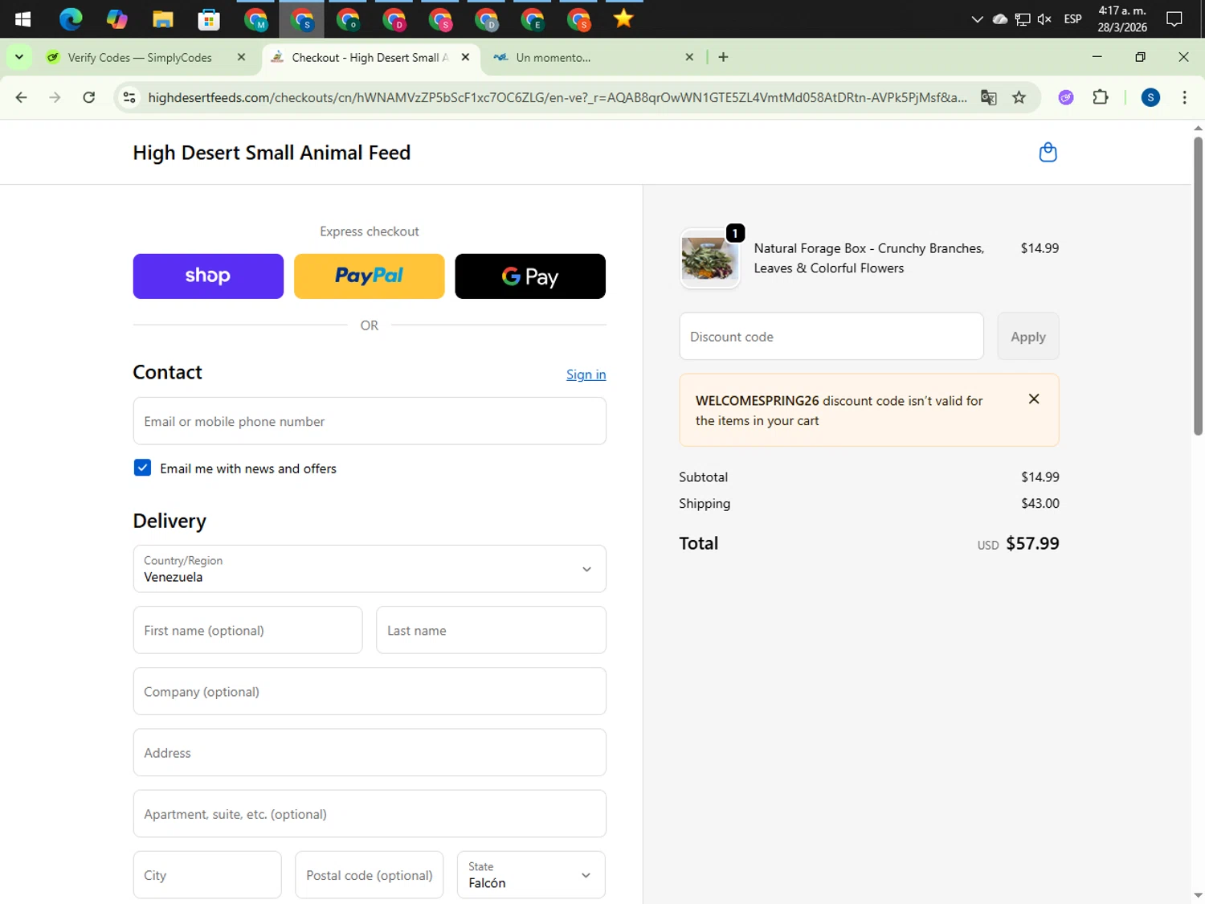Launch Microsoft Edge from taskbar
This screenshot has width=1205, height=904.
point(71,19)
